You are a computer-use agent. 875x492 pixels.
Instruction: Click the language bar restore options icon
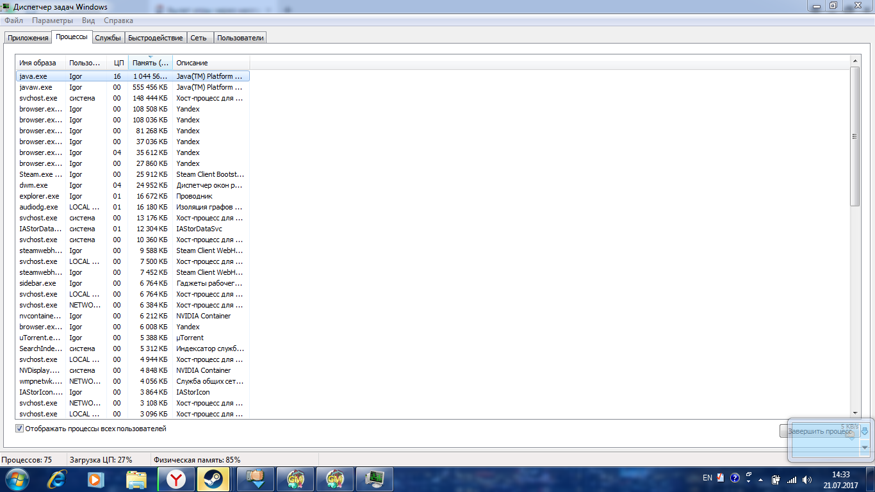point(749,476)
